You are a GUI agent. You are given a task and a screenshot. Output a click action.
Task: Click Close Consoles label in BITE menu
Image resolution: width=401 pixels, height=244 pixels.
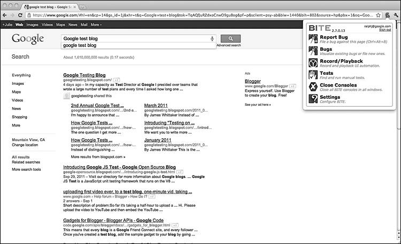pyautogui.click(x=338, y=85)
